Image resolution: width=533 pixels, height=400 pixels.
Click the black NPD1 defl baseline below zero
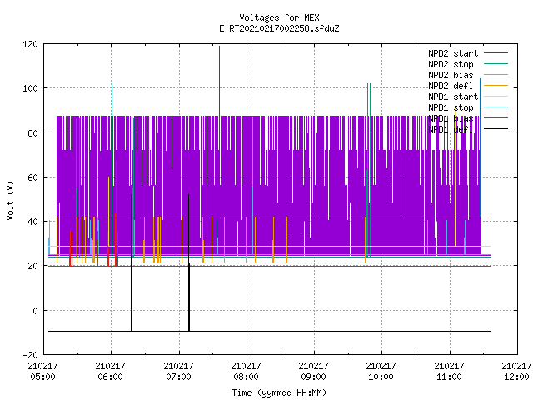click(x=269, y=331)
